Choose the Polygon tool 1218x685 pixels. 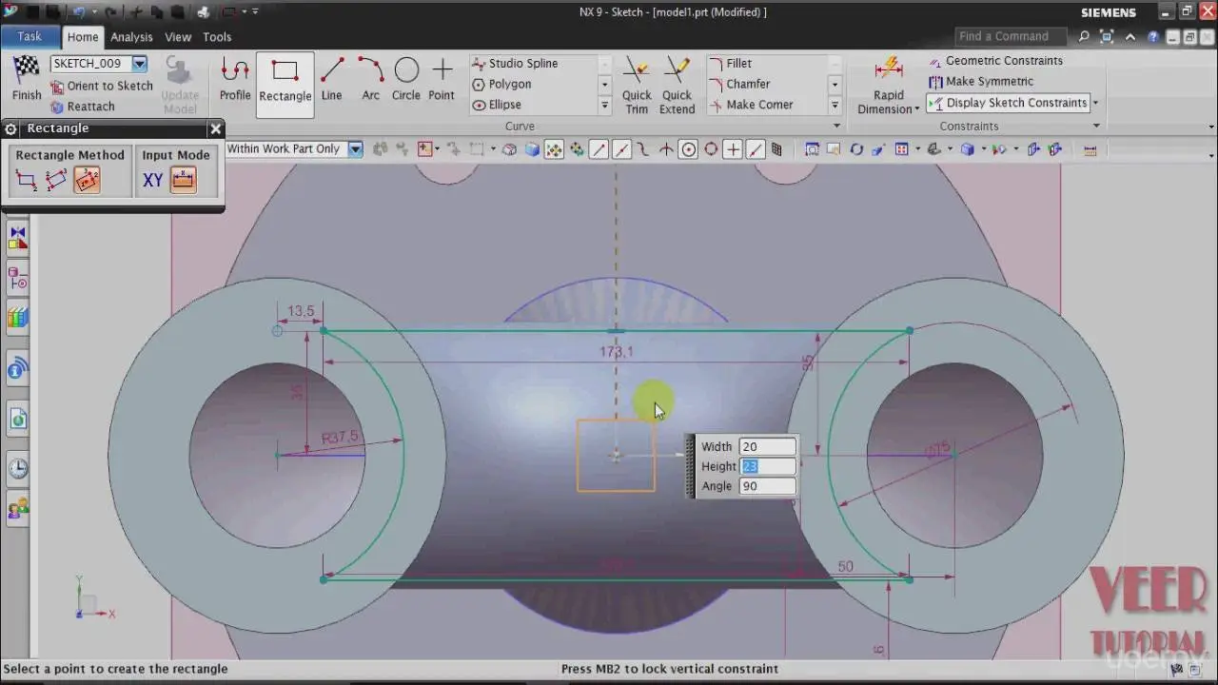coord(502,84)
